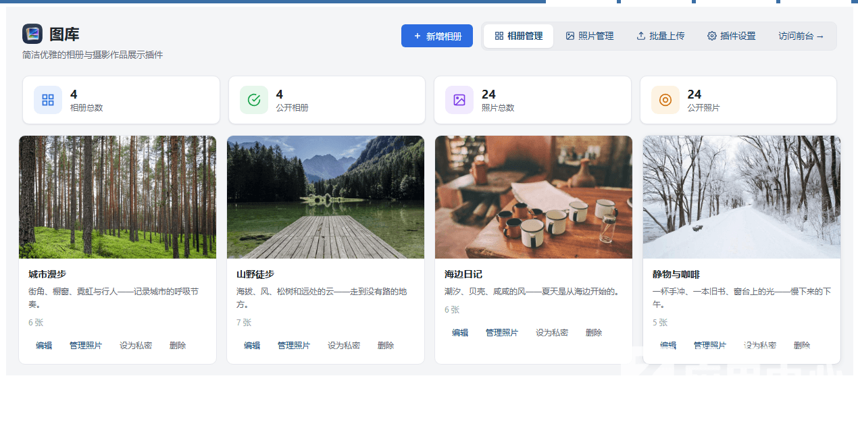Image resolution: width=858 pixels, height=422 pixels.
Task: Set 城市漫步 album as private
Action: point(136,345)
